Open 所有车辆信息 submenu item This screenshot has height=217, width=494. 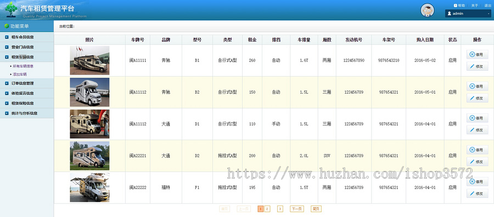pyautogui.click(x=23, y=66)
